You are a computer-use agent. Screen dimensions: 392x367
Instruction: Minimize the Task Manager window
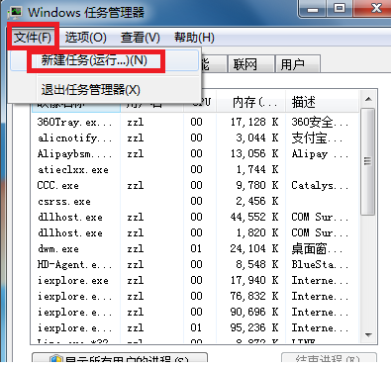(313, 9)
